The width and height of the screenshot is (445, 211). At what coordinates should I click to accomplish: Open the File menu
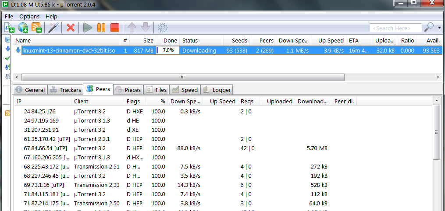click(x=9, y=16)
